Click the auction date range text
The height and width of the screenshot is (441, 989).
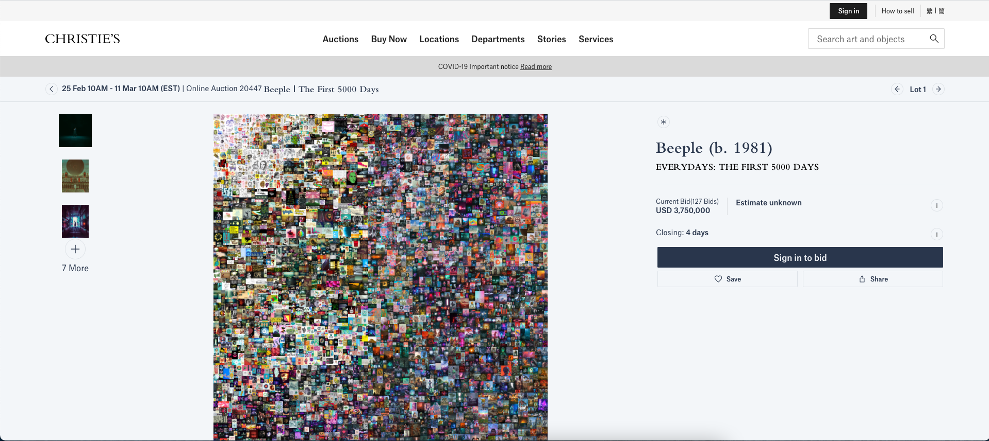[x=121, y=89]
